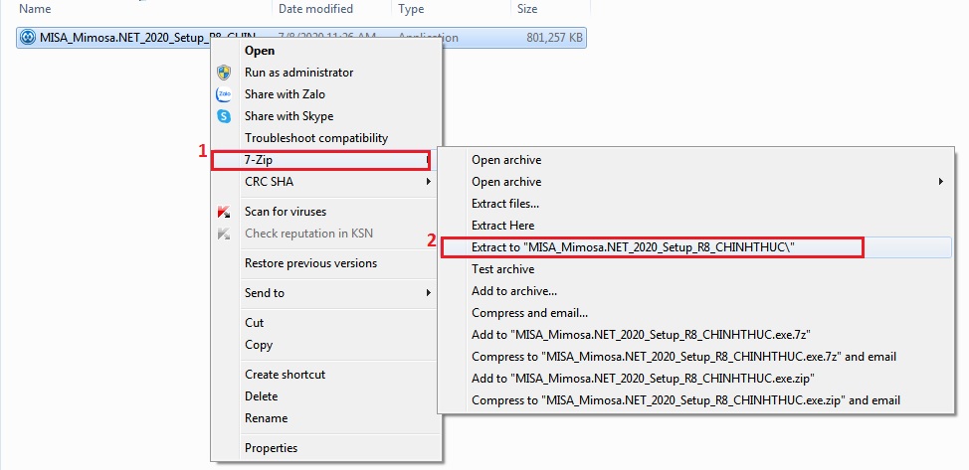Select Scan for viruses
Viewport: 969px width, 470px height.
click(x=286, y=212)
